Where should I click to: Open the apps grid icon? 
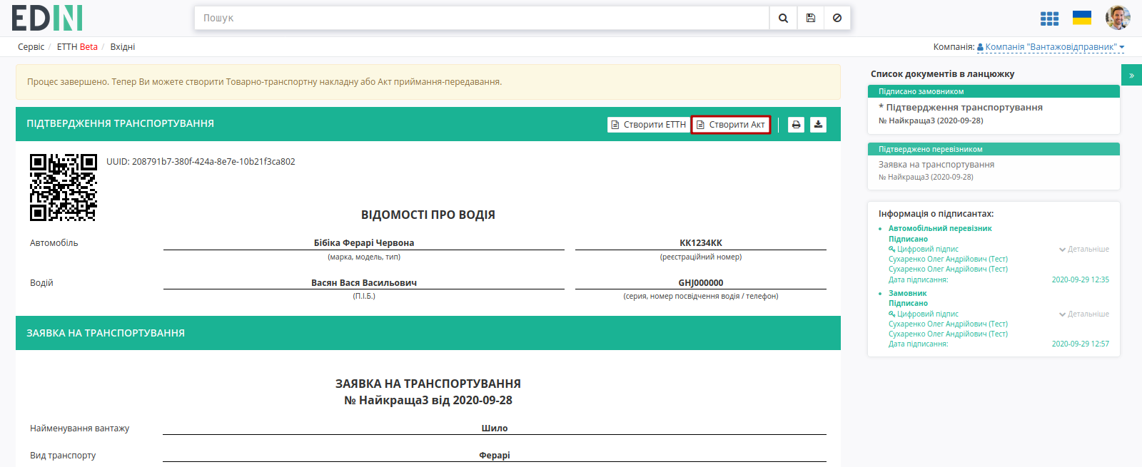pyautogui.click(x=1049, y=19)
